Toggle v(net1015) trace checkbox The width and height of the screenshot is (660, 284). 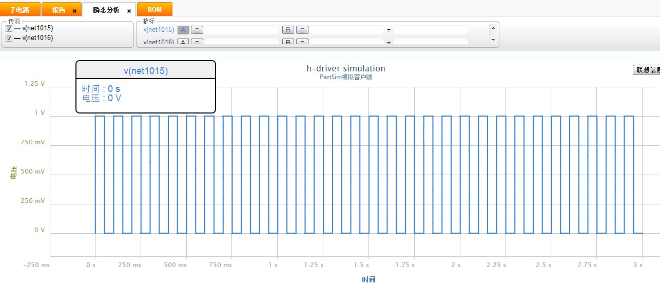[x=9, y=29]
